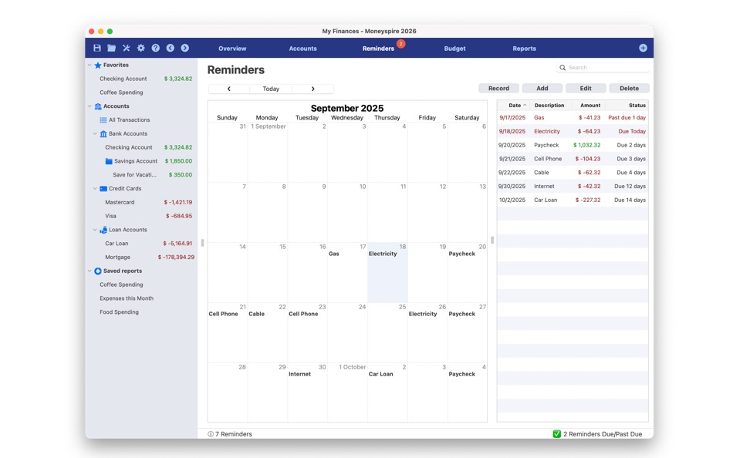Image resolution: width=733 pixels, height=458 pixels.
Task: Click the Bank Accounts building icon
Action: click(103, 133)
